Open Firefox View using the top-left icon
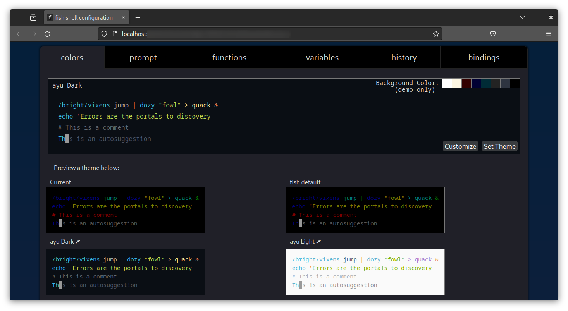The height and width of the screenshot is (311, 568). [33, 17]
